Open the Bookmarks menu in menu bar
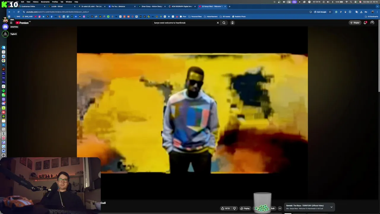Viewport: 380px width, 214px height. pyautogui.click(x=45, y=2)
